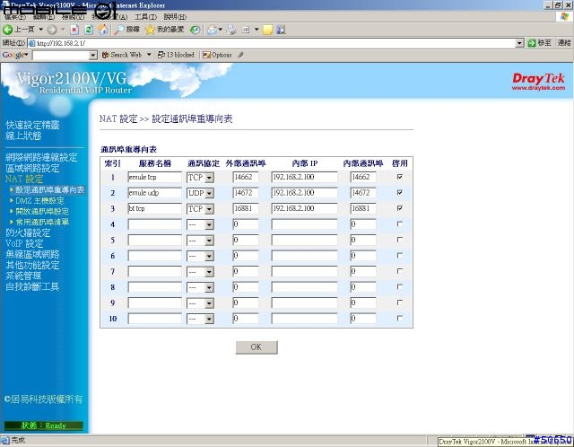574x447 pixels.
Task: Click the Mail envelope icon
Action: (212, 30)
